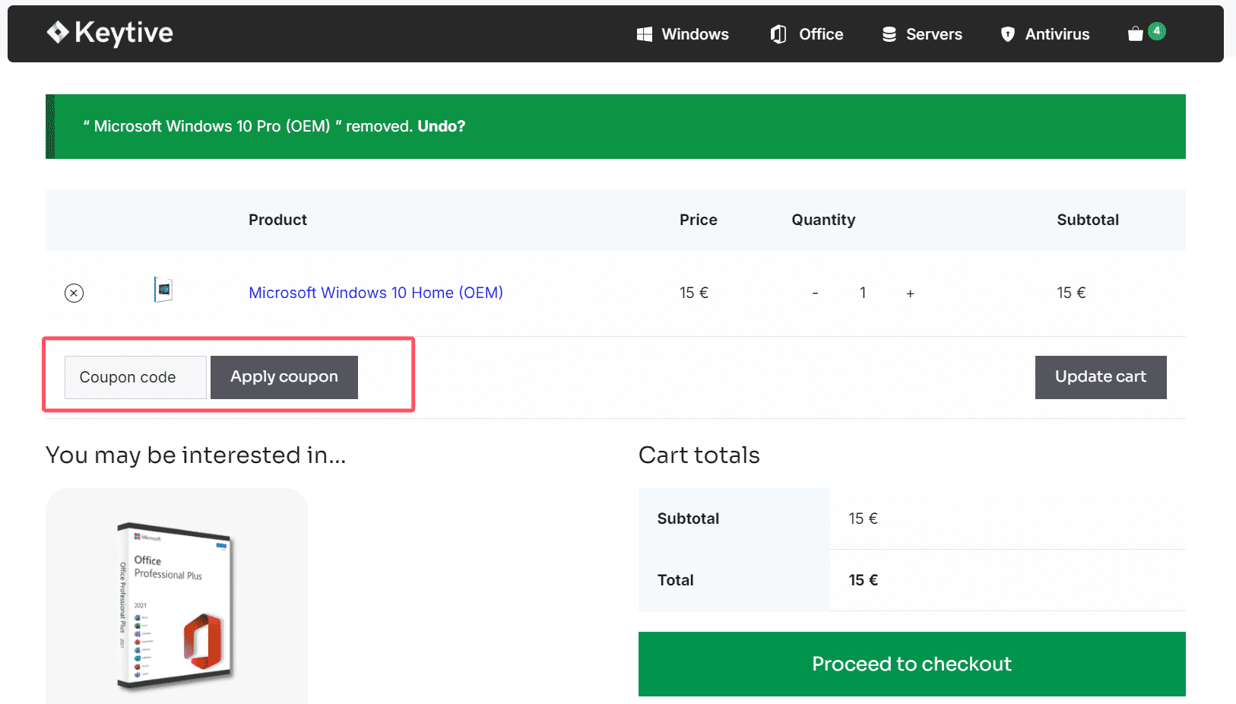1236x704 pixels.
Task: Focus the Coupon code input field
Action: coord(135,377)
